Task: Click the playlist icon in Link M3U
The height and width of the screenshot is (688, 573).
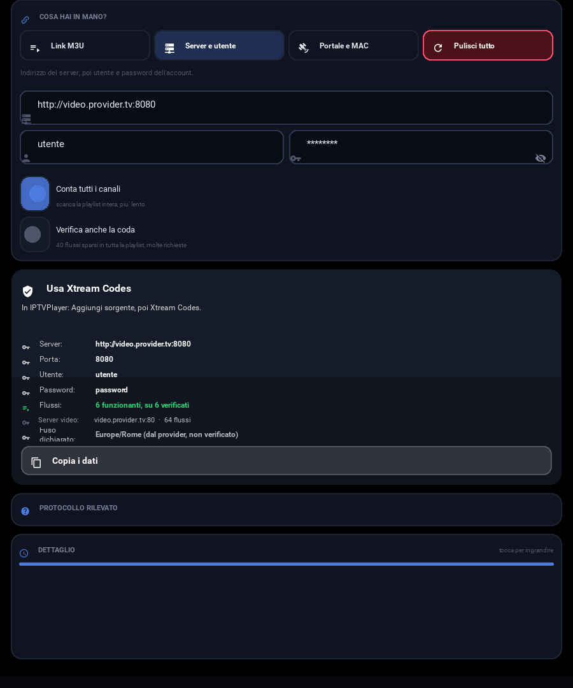Action: pyautogui.click(x=35, y=48)
